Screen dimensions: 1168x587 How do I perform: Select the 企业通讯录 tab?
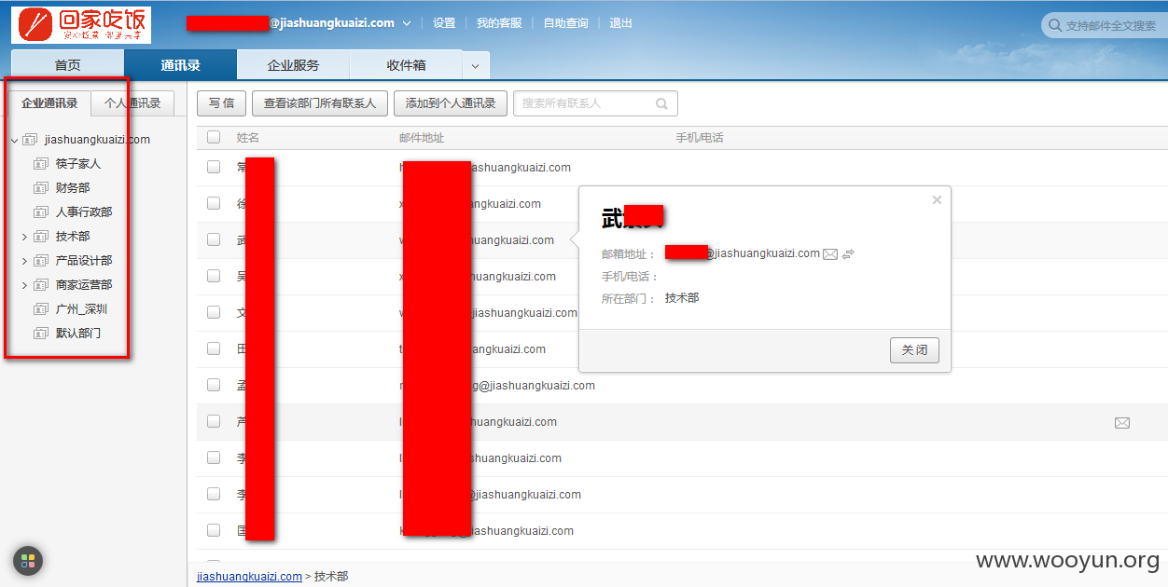[49, 103]
